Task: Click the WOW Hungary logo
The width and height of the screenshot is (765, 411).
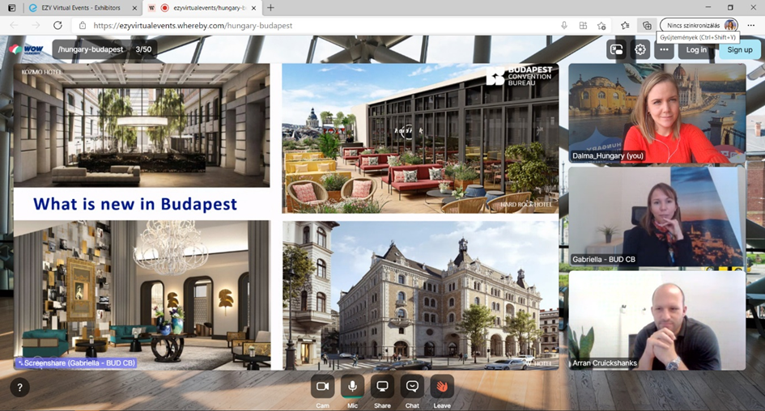Action: [x=27, y=49]
